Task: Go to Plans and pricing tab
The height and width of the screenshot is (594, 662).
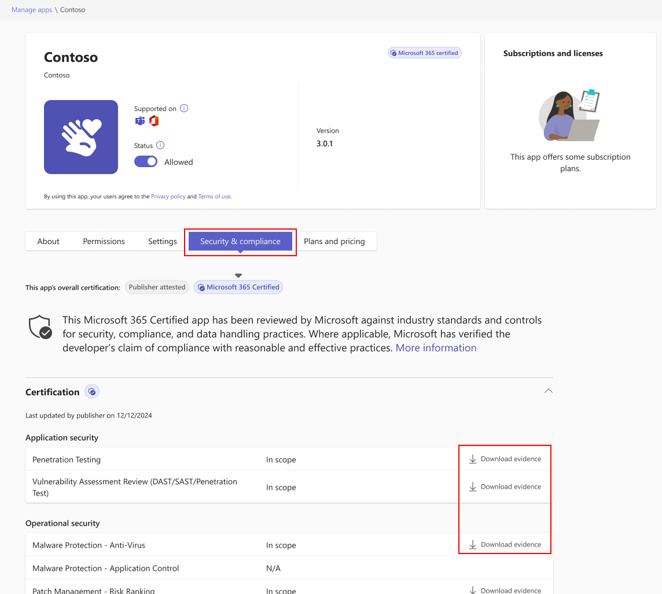Action: [x=334, y=241]
